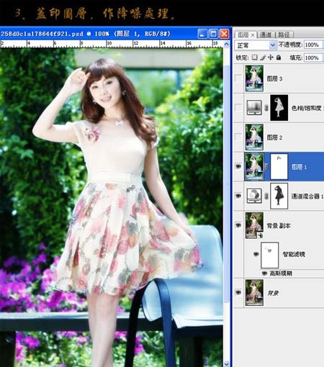The height and width of the screenshot is (367, 324).
Task: Select the 图层 1 white layer mask thumbnail
Action: click(279, 166)
